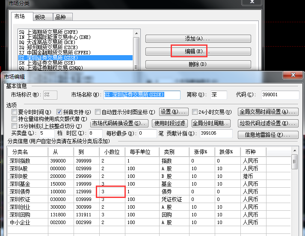Click the 跌停% column header

pos(228,152)
